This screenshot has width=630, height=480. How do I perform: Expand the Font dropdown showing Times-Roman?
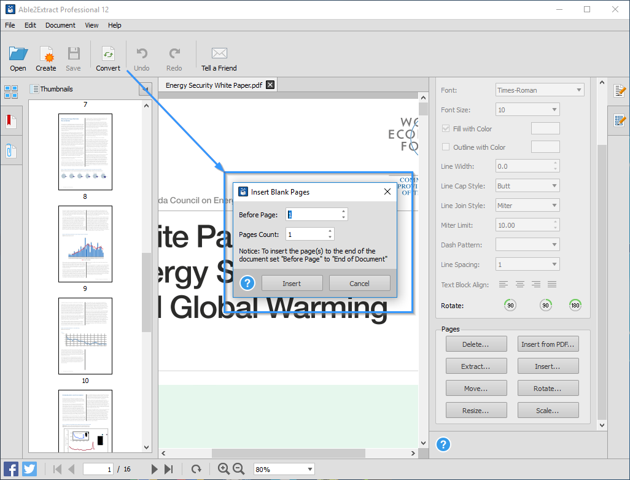(x=540, y=90)
